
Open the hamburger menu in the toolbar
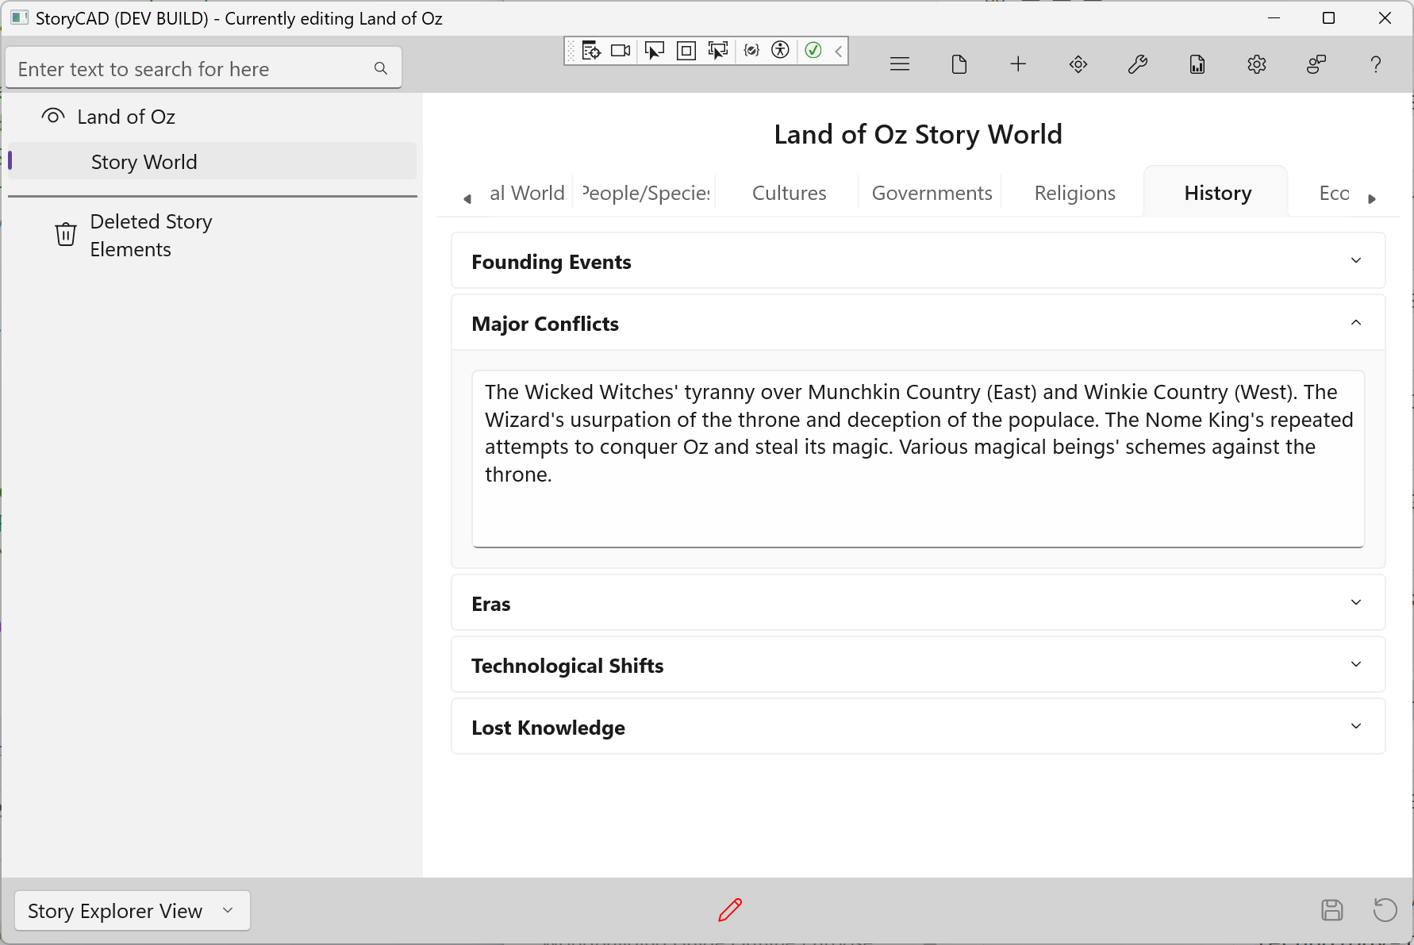click(899, 64)
